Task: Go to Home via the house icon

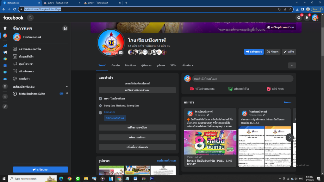Action: click(x=5, y=28)
